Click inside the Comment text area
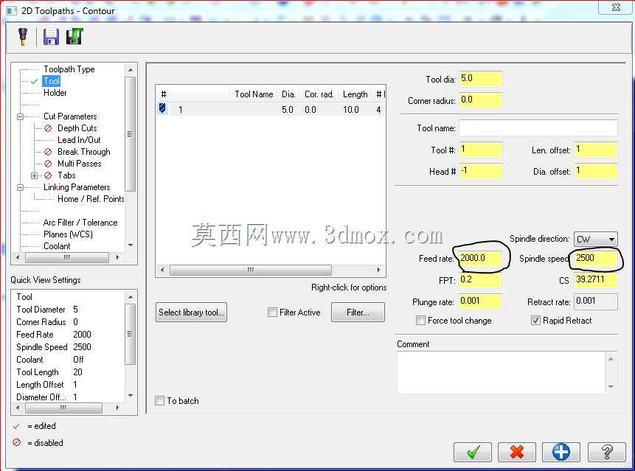The width and height of the screenshot is (635, 471). (501, 372)
